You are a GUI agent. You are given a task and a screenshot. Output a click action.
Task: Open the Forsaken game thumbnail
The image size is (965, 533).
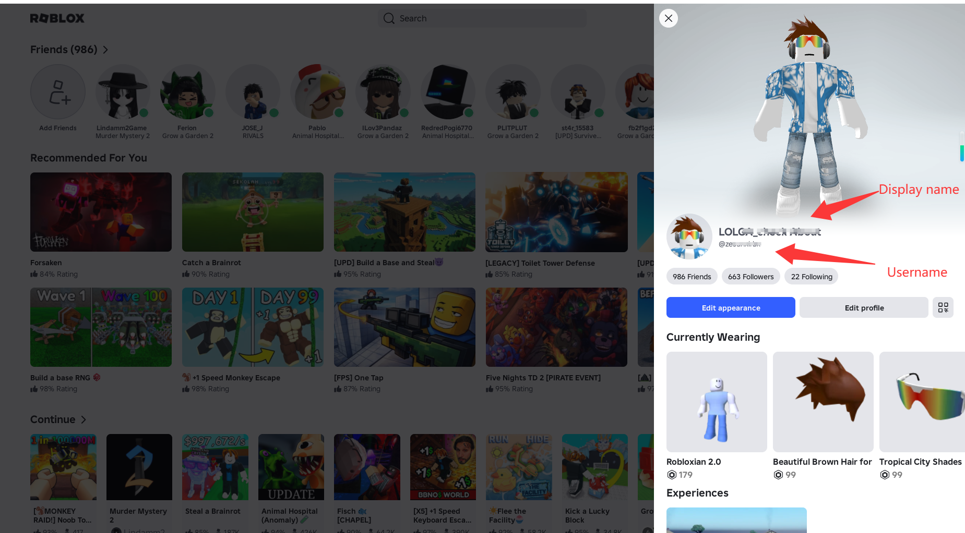[101, 212]
